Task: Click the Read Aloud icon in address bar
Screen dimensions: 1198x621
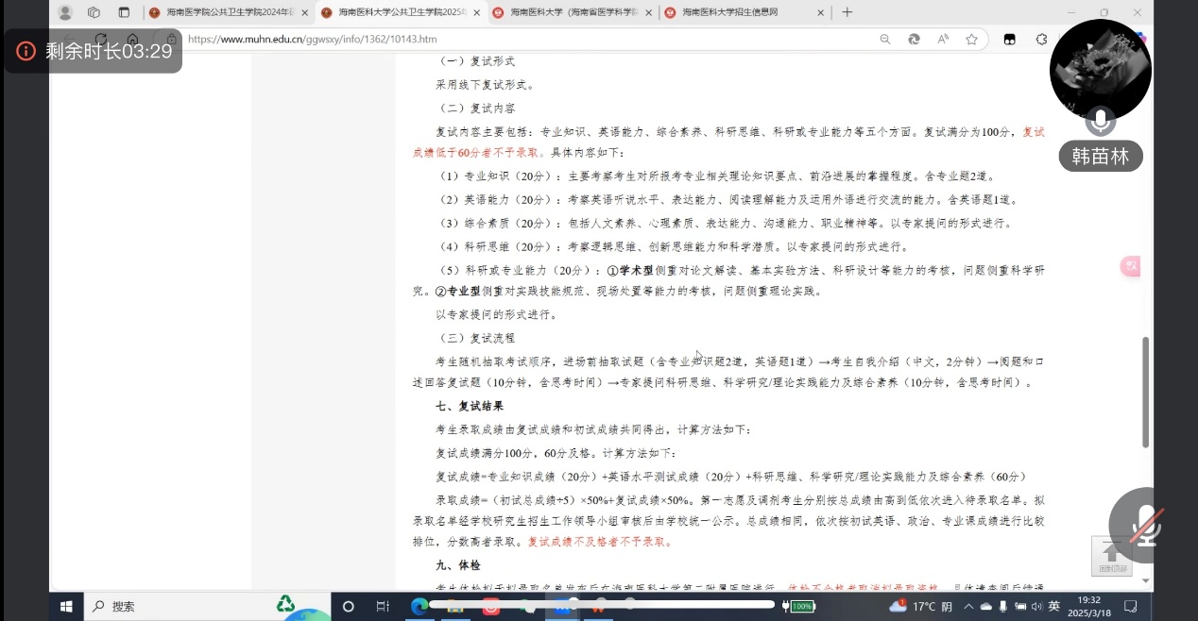Action: click(943, 40)
